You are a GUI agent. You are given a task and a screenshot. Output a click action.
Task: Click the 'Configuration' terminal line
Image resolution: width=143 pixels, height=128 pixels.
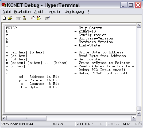coord(92,35)
